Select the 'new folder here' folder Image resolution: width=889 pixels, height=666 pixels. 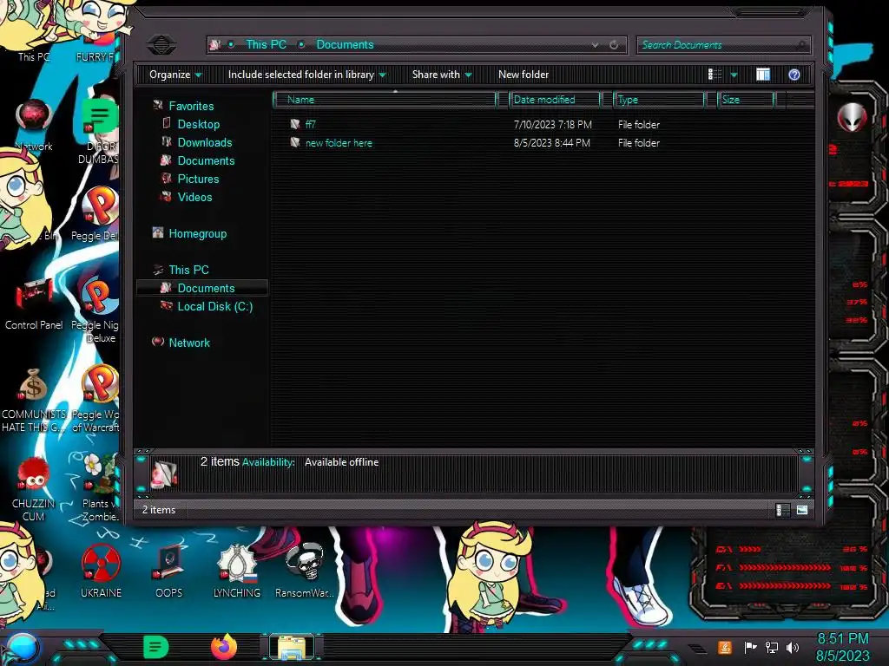(x=339, y=143)
